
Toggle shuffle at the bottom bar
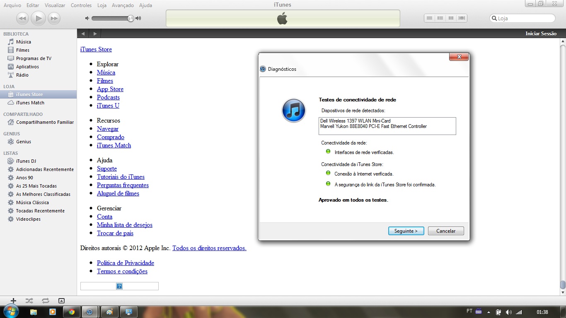29,301
